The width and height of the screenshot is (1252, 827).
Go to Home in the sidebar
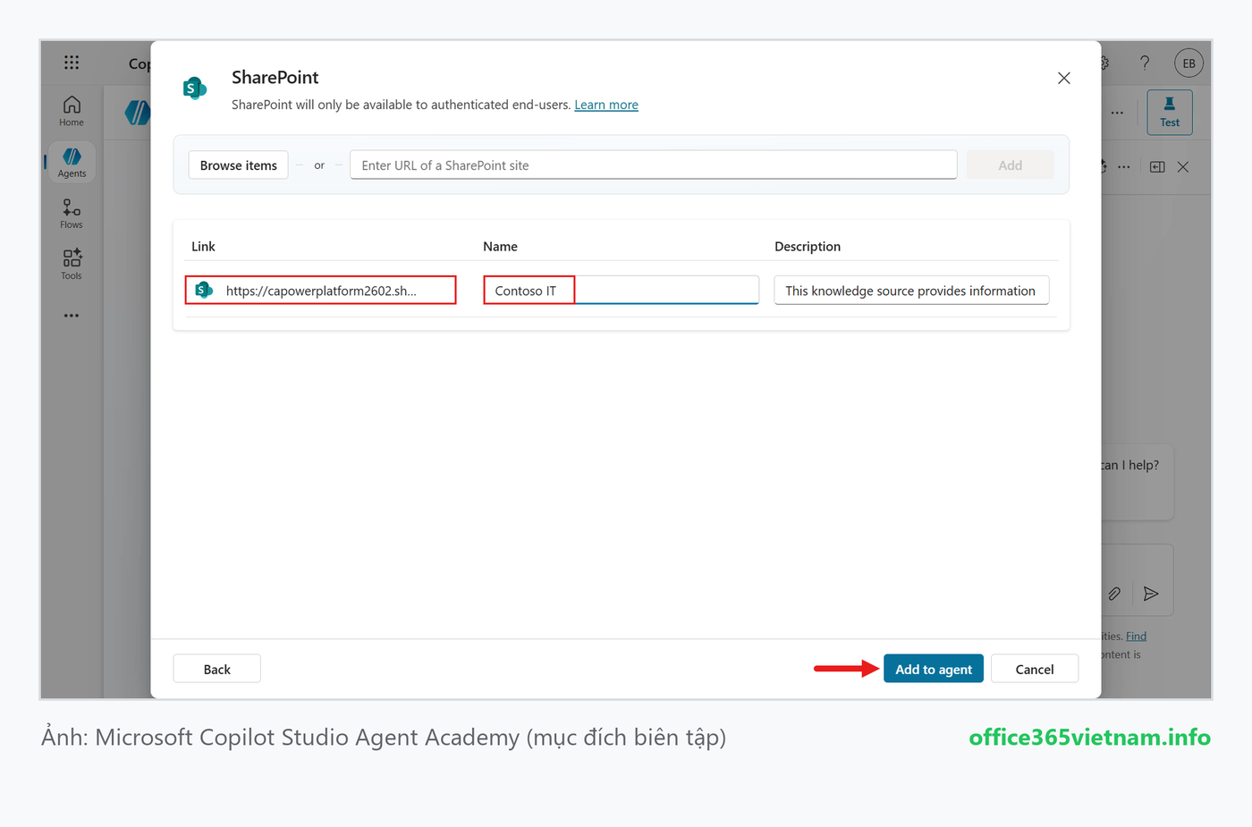(x=72, y=112)
